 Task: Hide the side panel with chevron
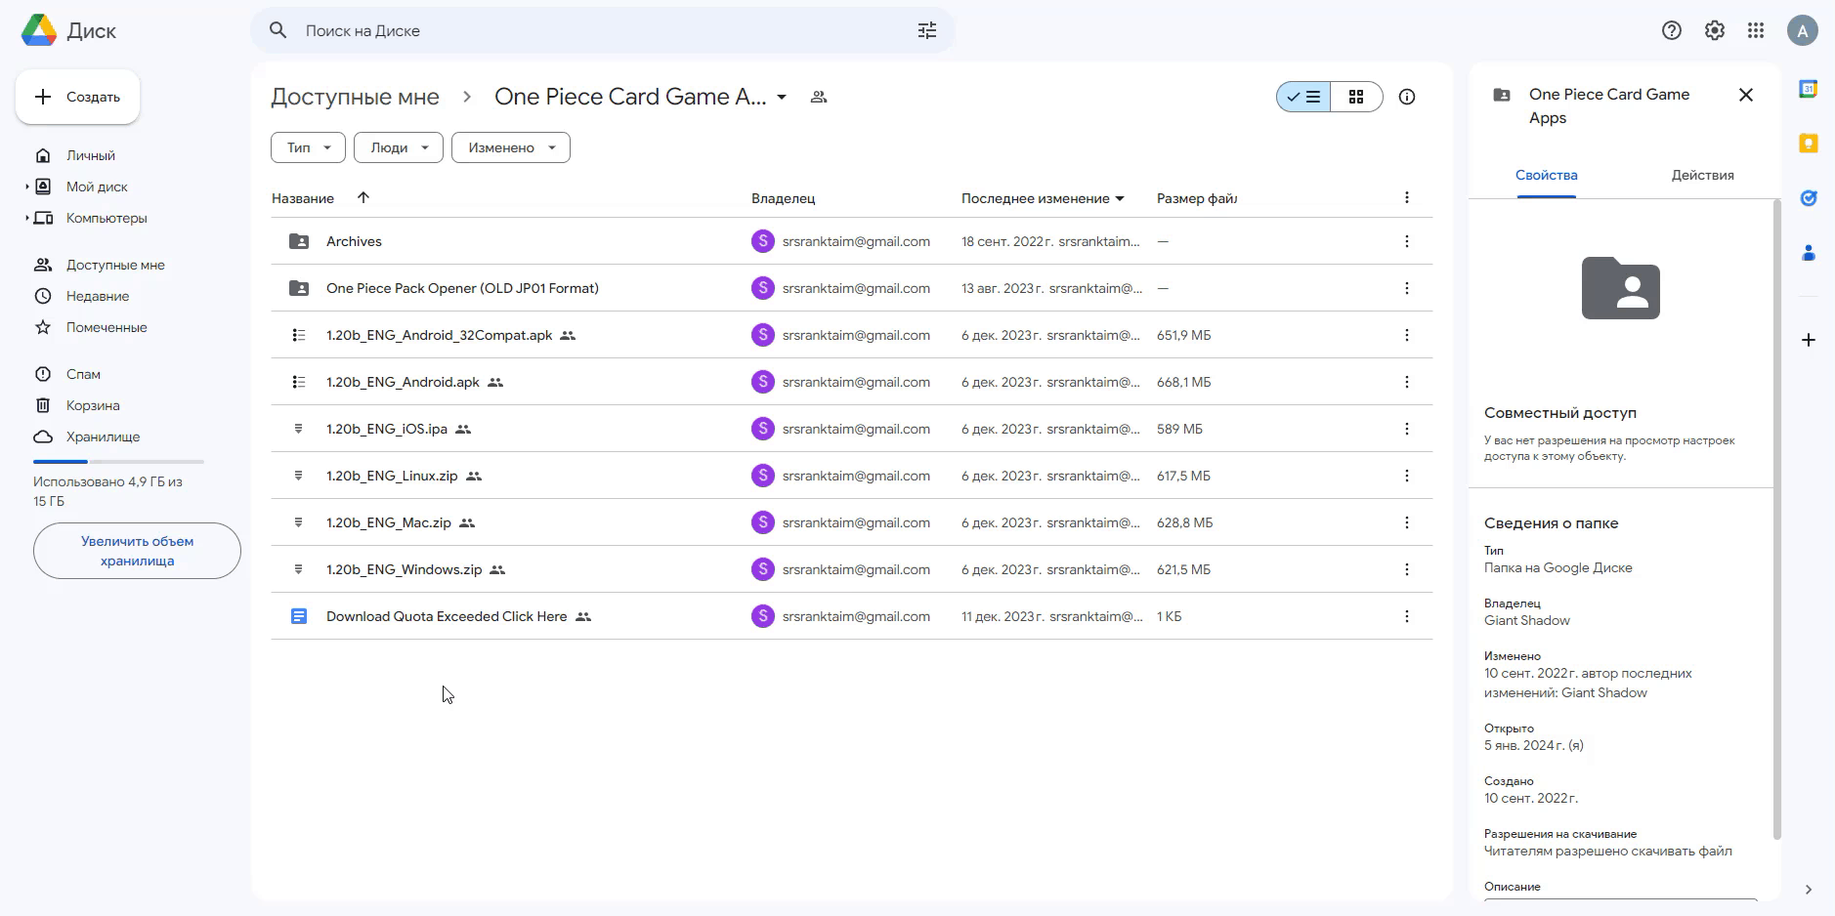1808,890
